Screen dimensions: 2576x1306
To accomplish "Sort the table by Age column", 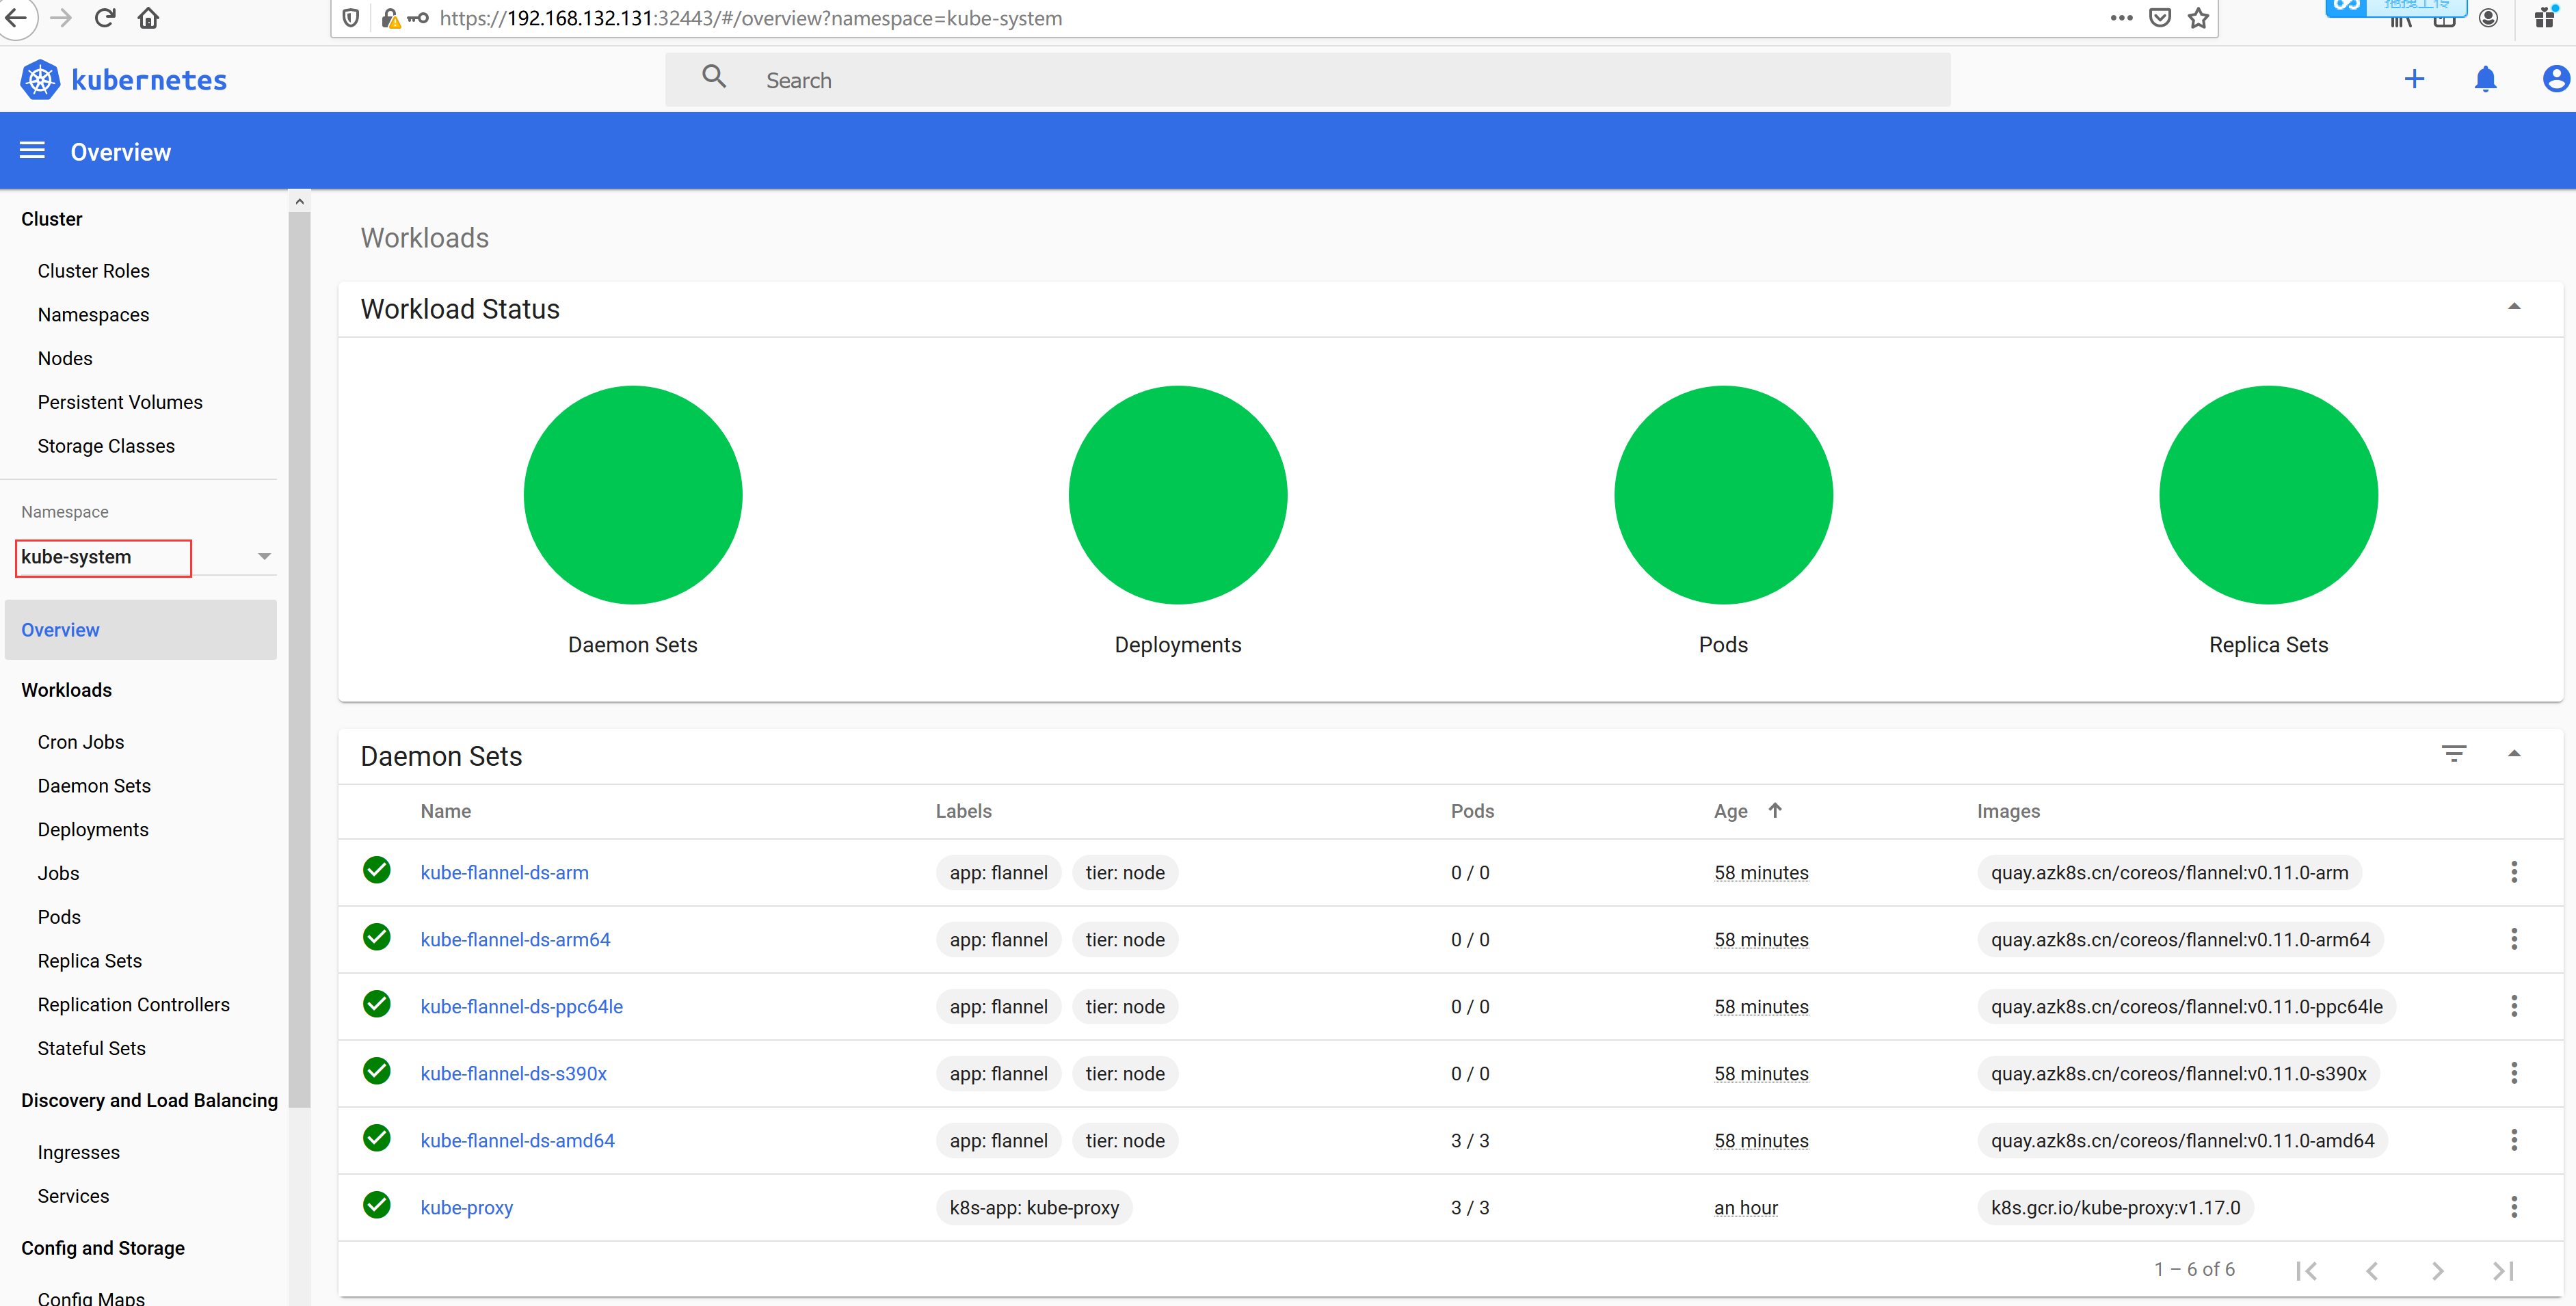I will pos(1731,811).
